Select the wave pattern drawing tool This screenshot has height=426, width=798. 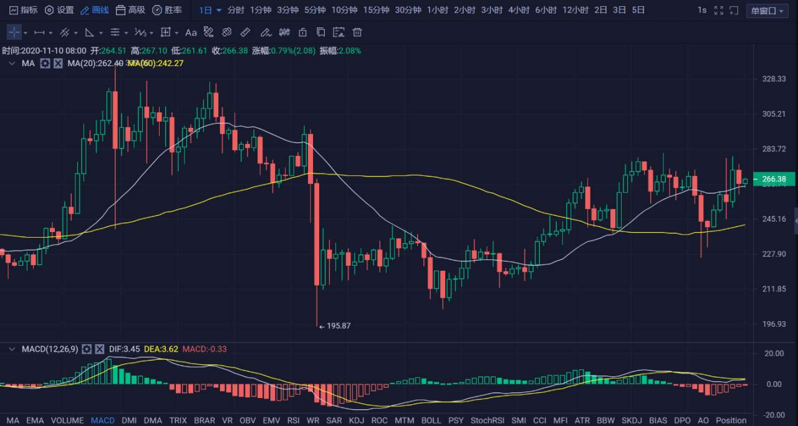140,32
